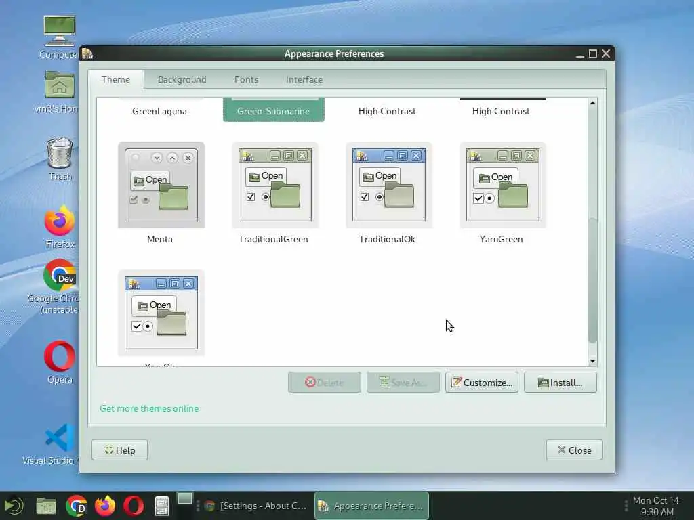Click the theme list scrollbar thumb
This screenshot has height=520, width=694.
pos(592,280)
